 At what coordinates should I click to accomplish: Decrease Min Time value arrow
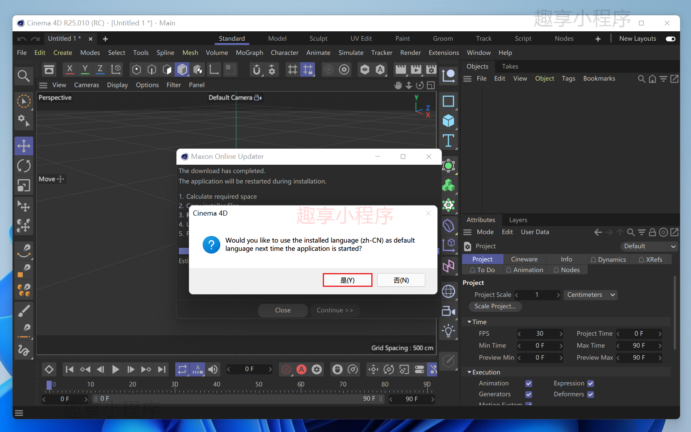(519, 346)
